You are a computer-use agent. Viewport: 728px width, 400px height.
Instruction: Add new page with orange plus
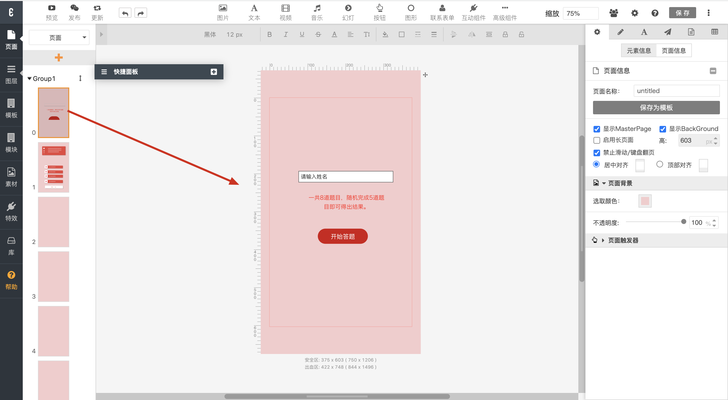tap(59, 58)
